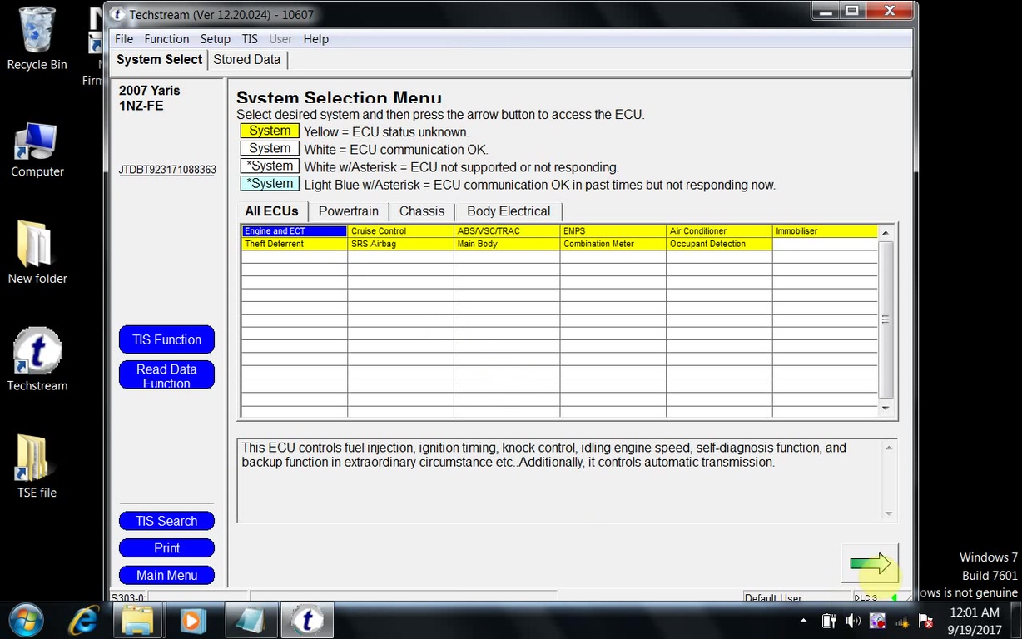Launch Windows Media Player from the taskbar
The image size is (1022, 639).
(x=192, y=620)
